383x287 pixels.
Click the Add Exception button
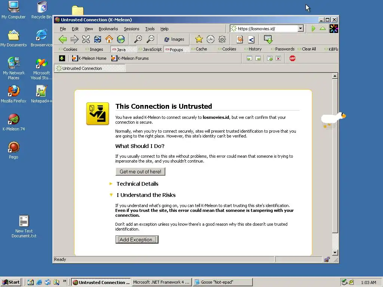point(137,240)
